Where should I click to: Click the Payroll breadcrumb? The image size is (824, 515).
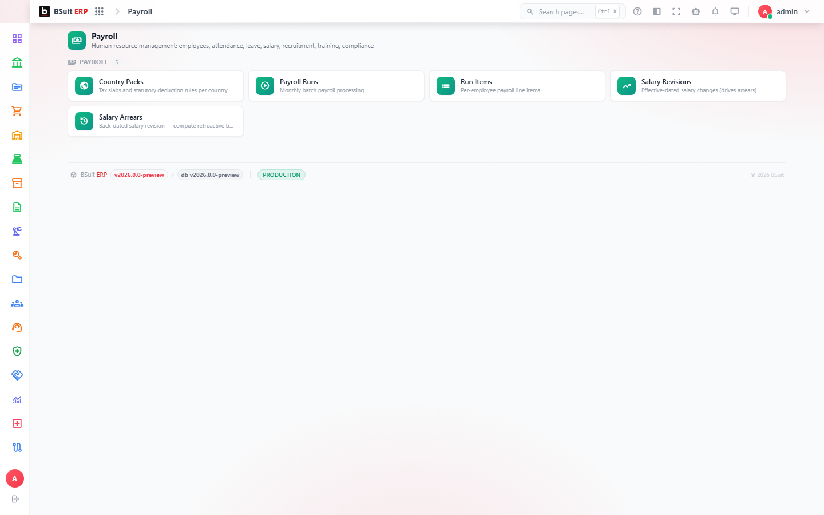(140, 11)
